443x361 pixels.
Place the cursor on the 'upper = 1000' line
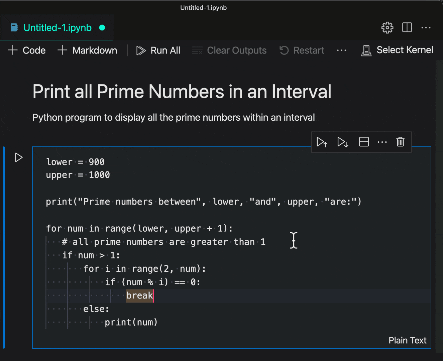tap(78, 175)
